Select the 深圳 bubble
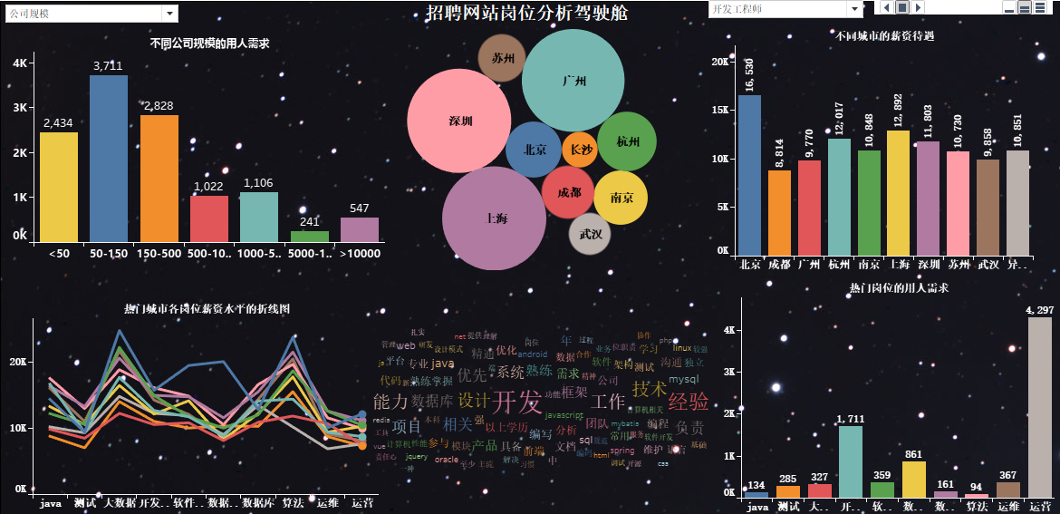Image resolution: width=1060 pixels, height=514 pixels. 459,121
